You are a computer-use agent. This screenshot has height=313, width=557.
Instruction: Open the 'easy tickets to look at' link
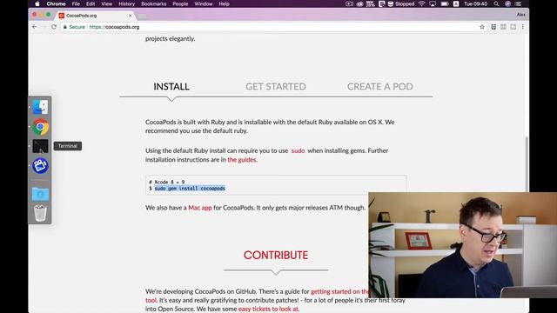tap(268, 309)
